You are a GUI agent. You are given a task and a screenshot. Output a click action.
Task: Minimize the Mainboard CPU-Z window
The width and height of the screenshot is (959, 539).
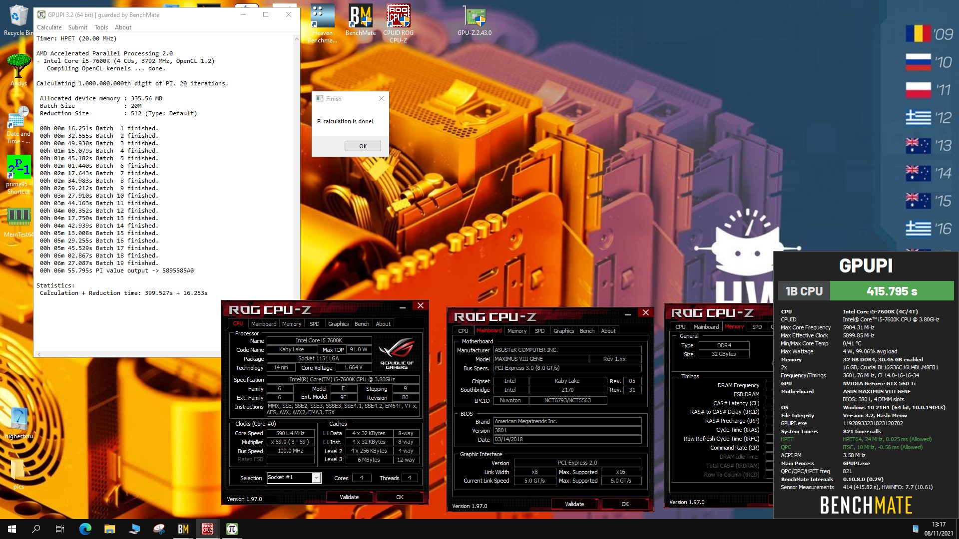pos(627,314)
